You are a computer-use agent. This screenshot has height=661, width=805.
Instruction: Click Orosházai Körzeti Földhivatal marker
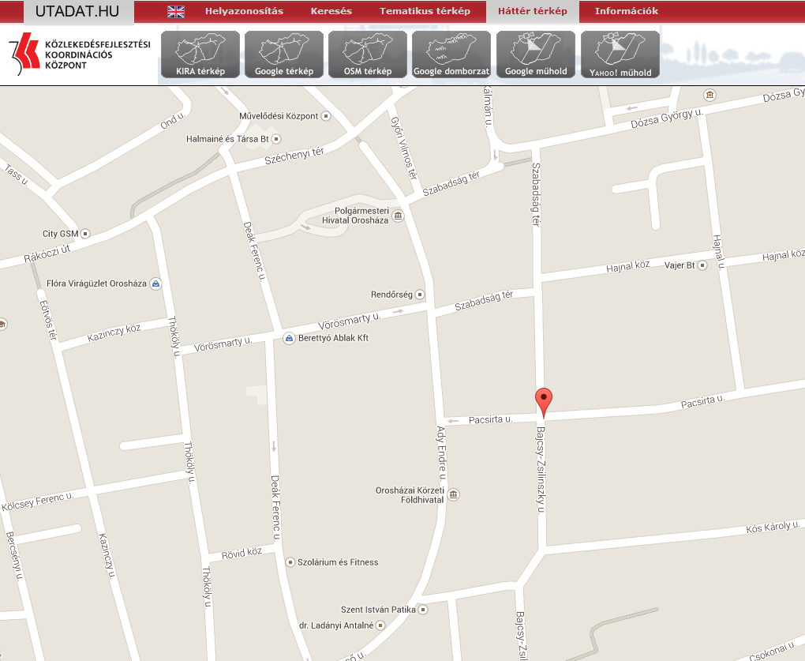point(453,495)
